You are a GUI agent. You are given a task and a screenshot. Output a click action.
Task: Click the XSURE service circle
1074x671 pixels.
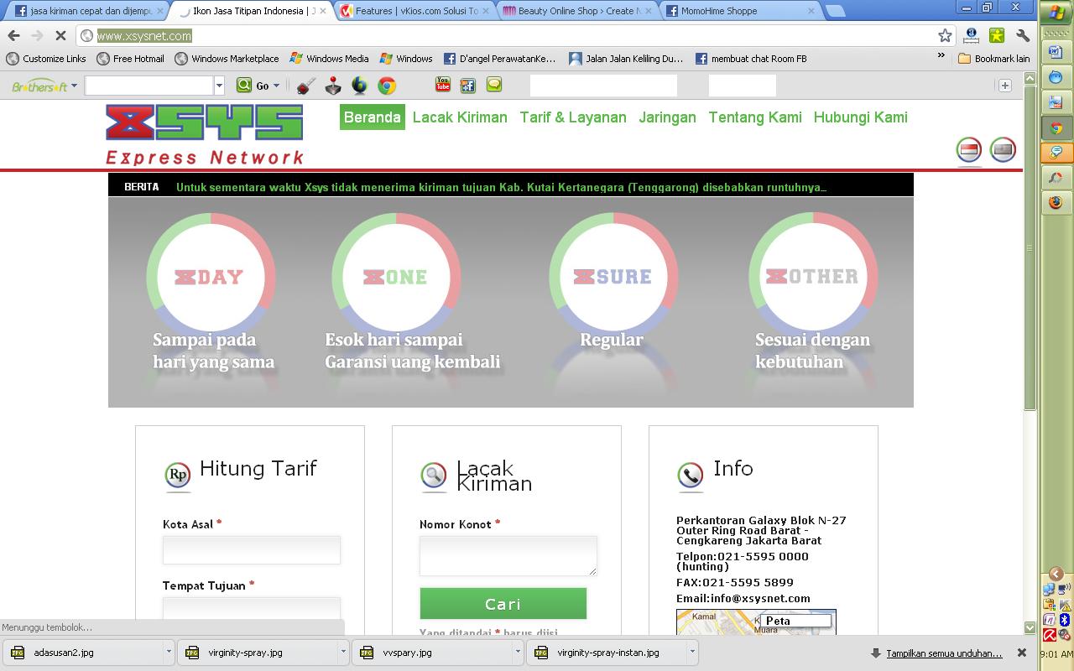pos(613,277)
